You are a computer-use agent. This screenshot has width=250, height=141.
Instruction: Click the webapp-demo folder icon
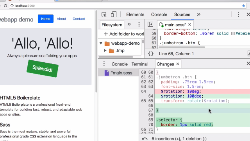107,43
